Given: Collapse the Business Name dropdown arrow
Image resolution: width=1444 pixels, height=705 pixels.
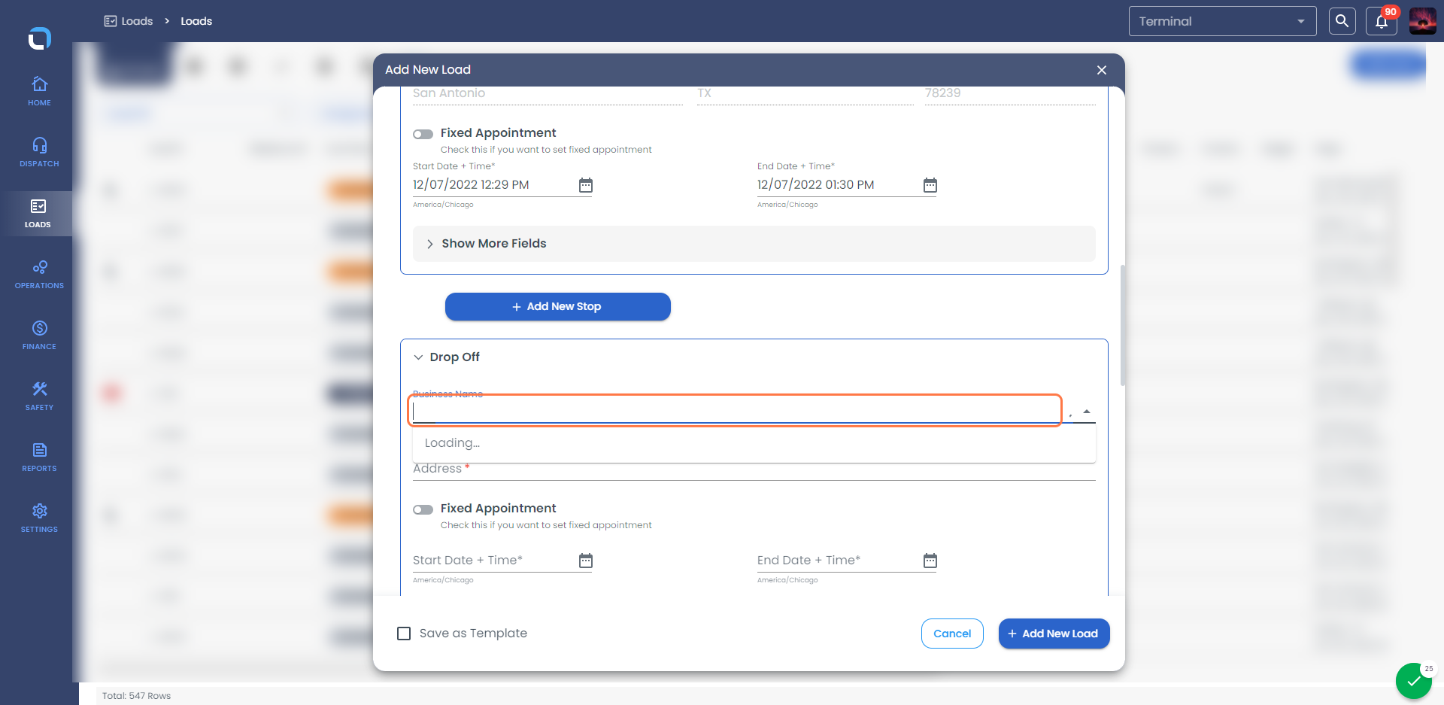Looking at the screenshot, I should point(1086,412).
